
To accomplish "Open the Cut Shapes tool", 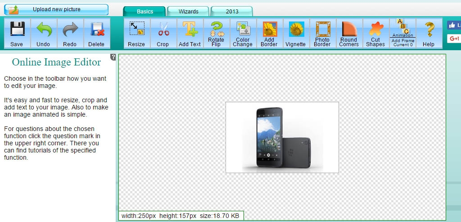I will point(375,33).
